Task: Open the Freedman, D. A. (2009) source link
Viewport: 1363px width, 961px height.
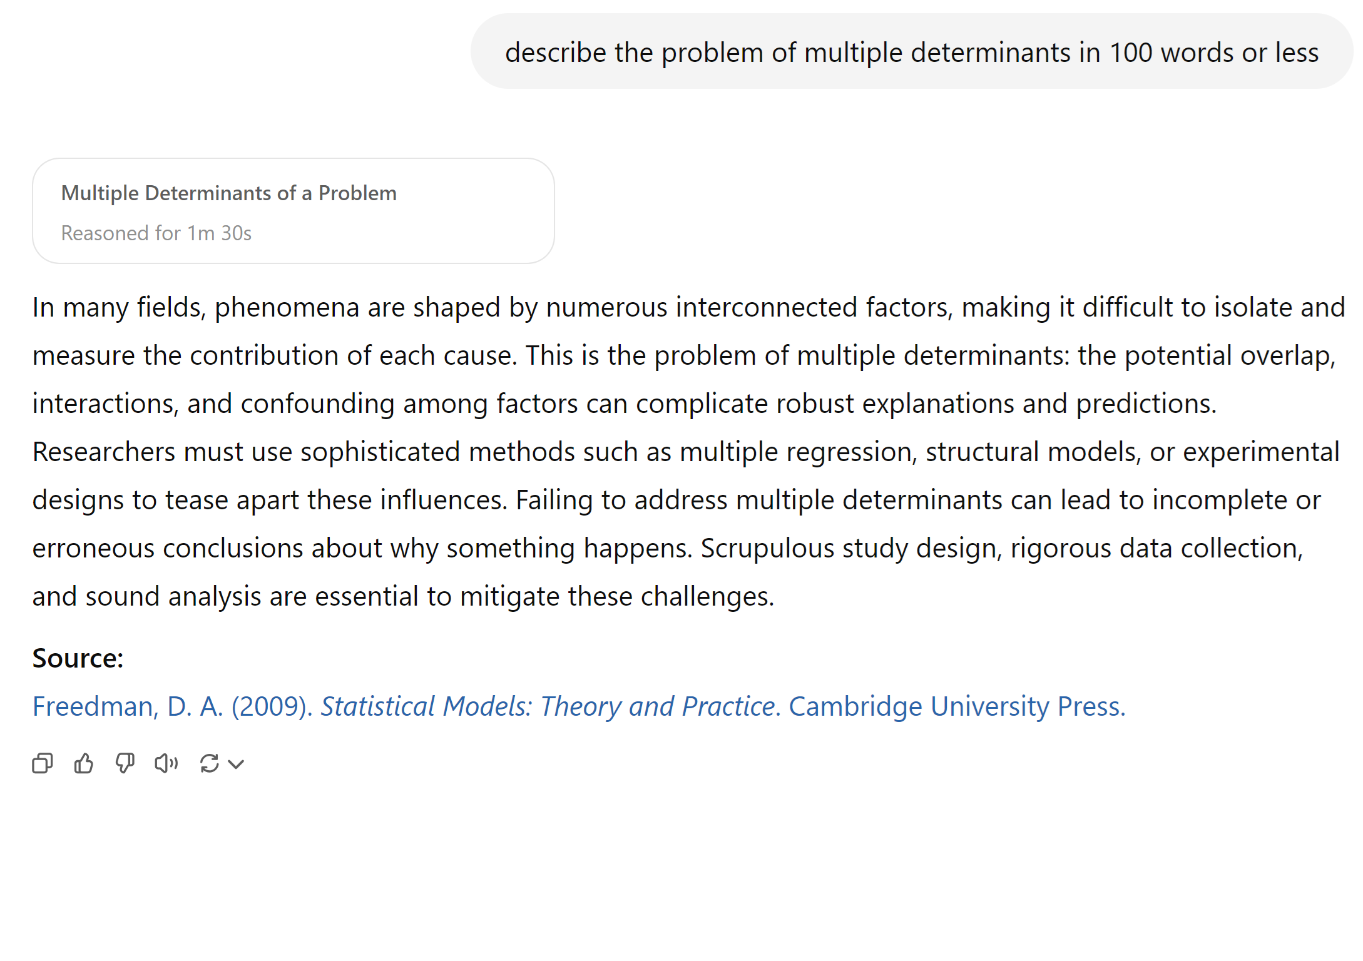Action: click(173, 706)
